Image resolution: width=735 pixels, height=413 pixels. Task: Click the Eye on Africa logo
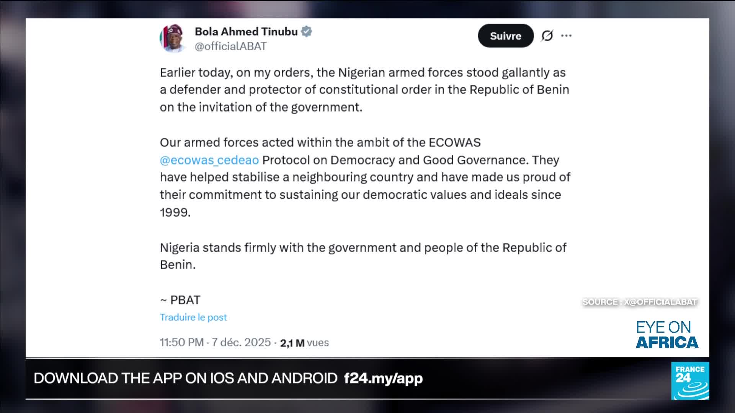click(x=666, y=335)
